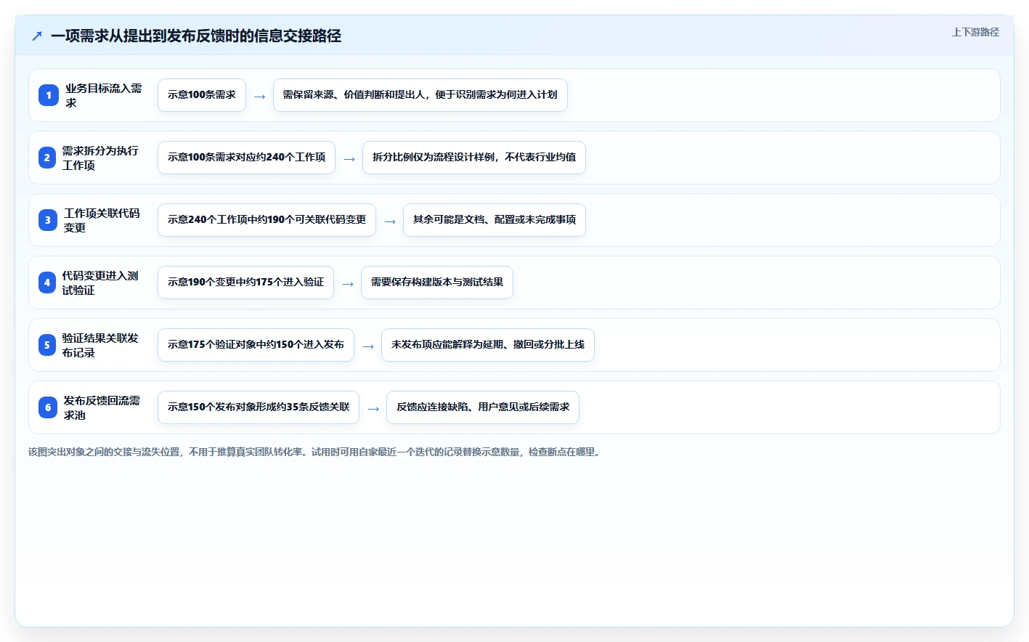The height and width of the screenshot is (642, 1029).
Task: Click the 示意175个验证对象中约150个进入发布 box
Action: (256, 345)
